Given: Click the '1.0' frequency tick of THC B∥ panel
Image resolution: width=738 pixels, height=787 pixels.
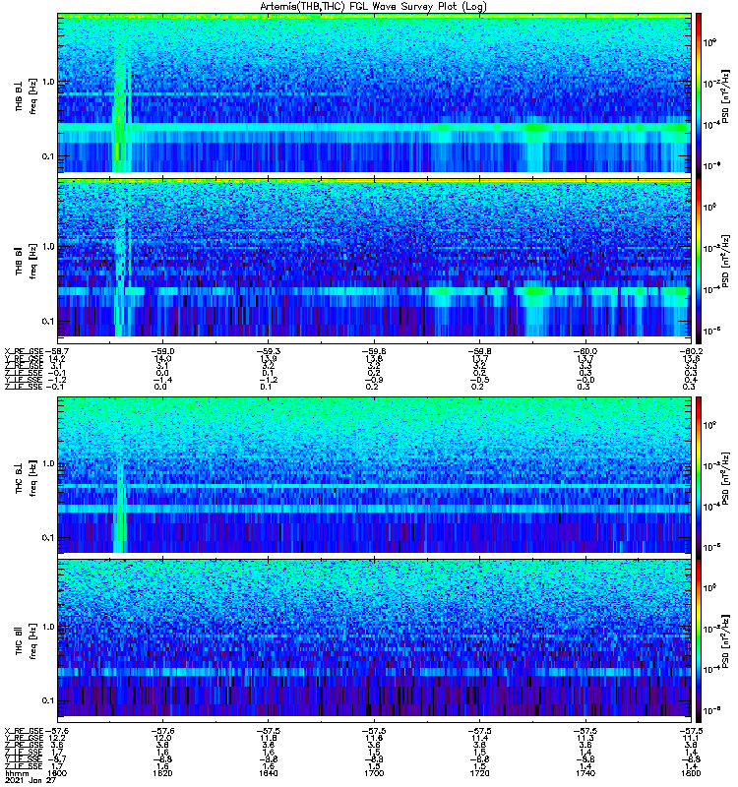Looking at the screenshot, I should pos(48,627).
